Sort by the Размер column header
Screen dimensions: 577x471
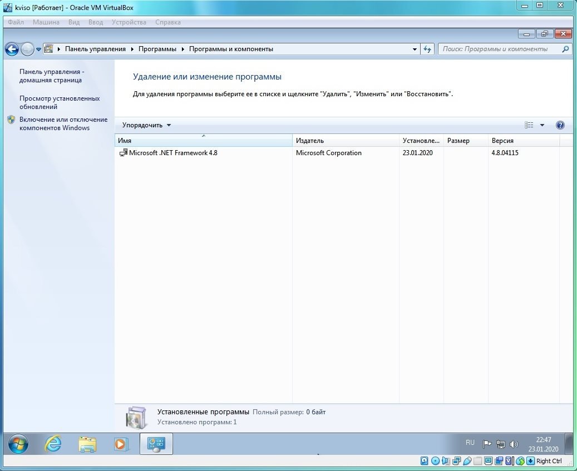[466, 141]
